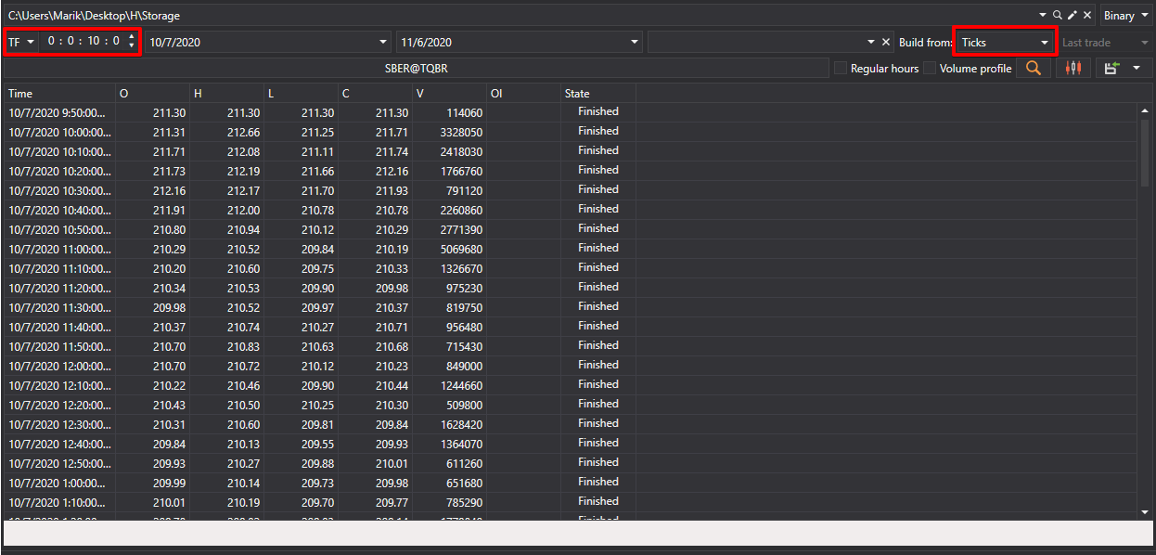Click the SBER@TQBR security selector

[416, 68]
